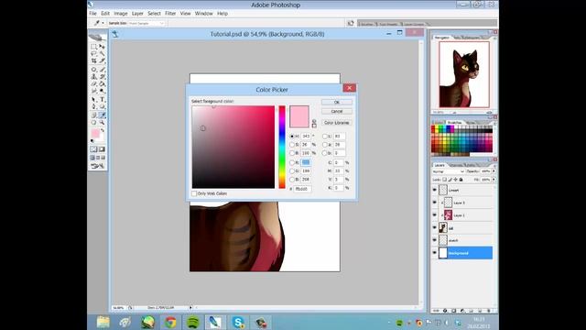Switch to the Layers tab
The image size is (586, 330).
[439, 165]
